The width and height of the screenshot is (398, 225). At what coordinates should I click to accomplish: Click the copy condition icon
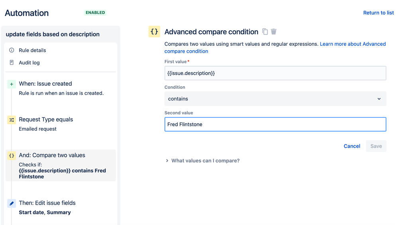[x=265, y=32]
